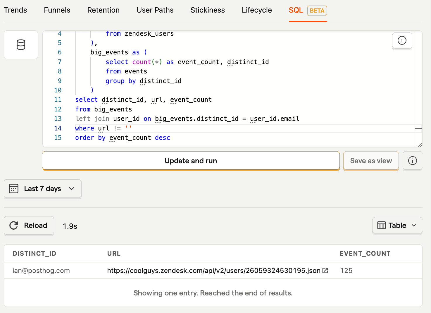Click the editor vertical scrollbar marker

pyautogui.click(x=418, y=129)
